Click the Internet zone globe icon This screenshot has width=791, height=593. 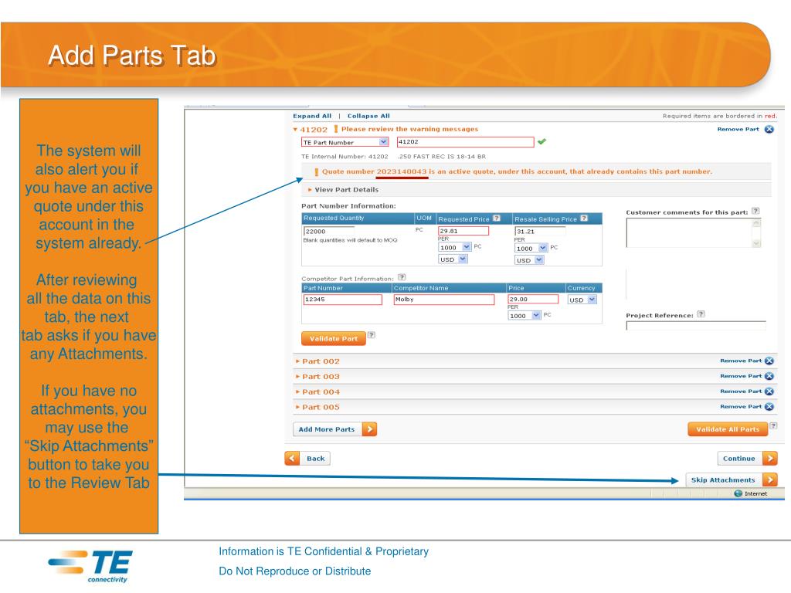click(738, 493)
